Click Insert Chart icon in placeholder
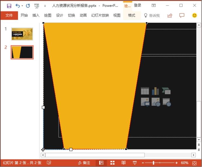The image size is (202, 167). (155, 91)
